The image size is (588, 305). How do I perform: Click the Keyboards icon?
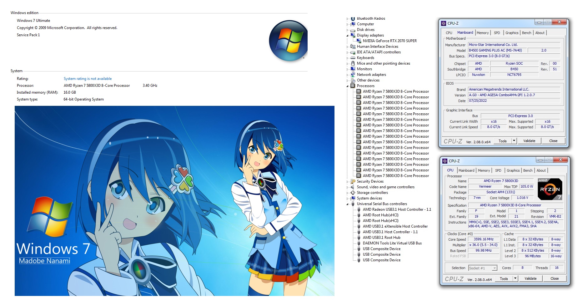point(353,58)
